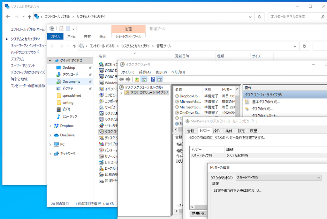Refresh the Control Panel window
Viewport: 327px width, 219px height.
click(x=260, y=17)
